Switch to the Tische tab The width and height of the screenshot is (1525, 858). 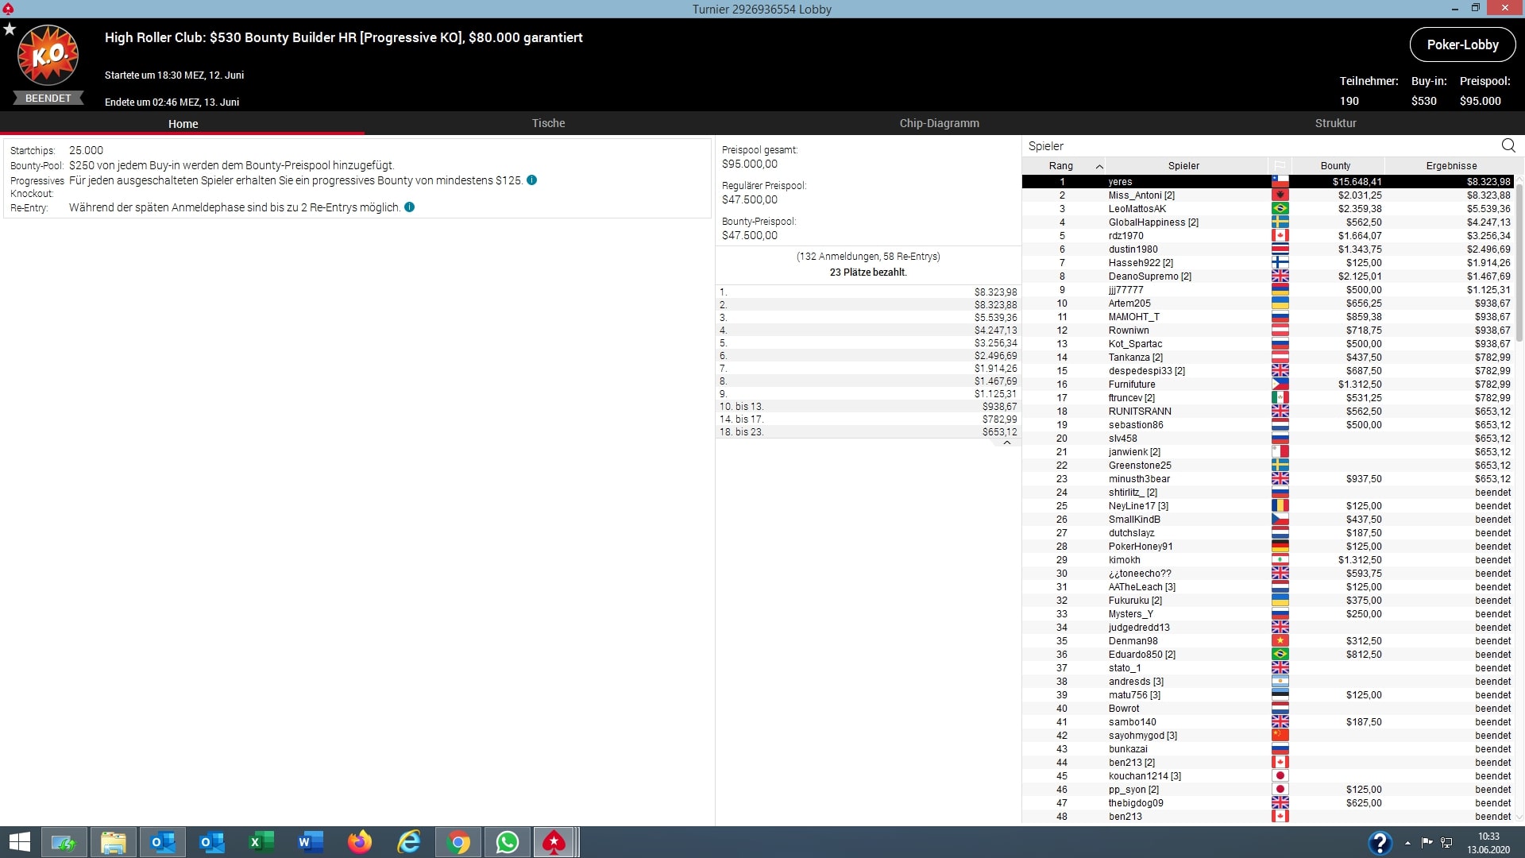point(548,123)
